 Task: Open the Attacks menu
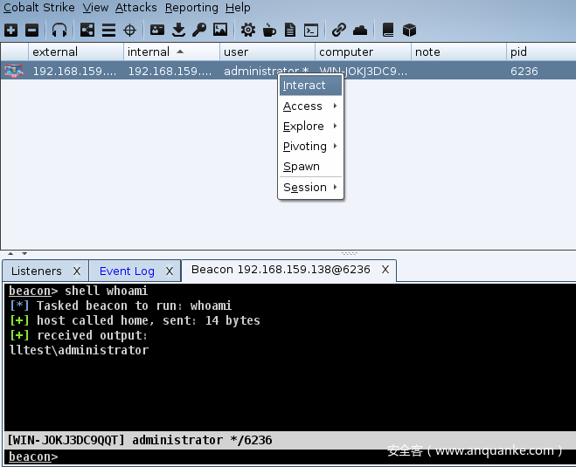136,7
